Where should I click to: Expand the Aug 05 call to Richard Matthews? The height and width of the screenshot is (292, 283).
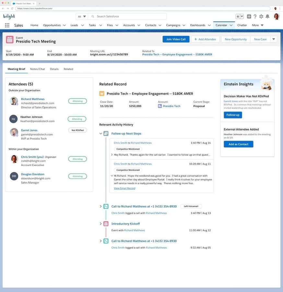[101, 241]
